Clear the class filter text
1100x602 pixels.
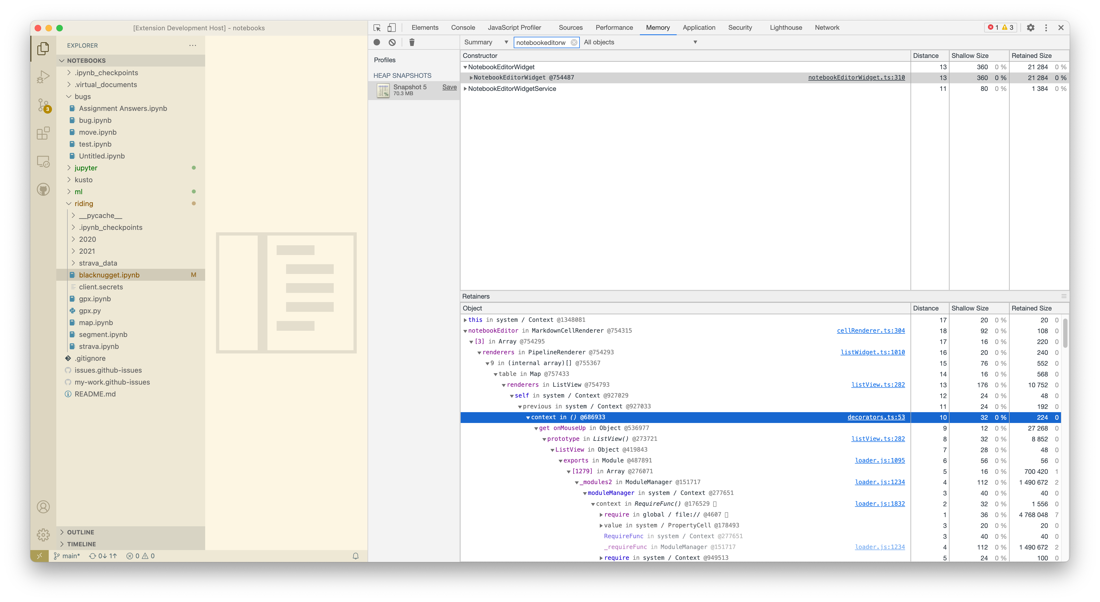click(574, 42)
